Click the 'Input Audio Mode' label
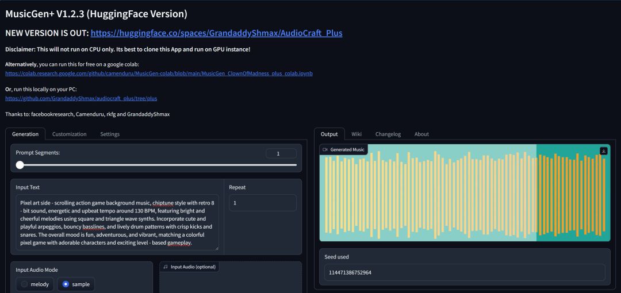This screenshot has height=293, width=621. point(37,270)
